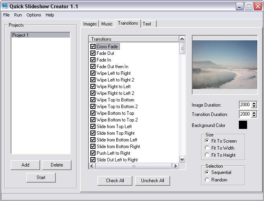The width and height of the screenshot is (264, 201).
Task: Toggle the Push Left to Right checkbox
Action: click(x=93, y=153)
